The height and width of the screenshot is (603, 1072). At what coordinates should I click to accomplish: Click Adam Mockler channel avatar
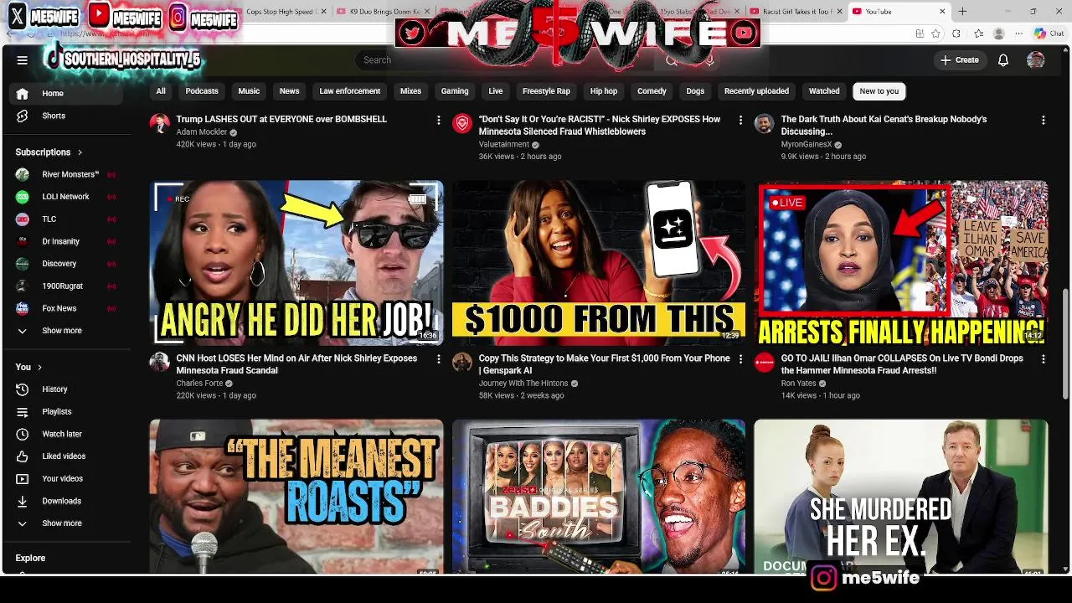(159, 124)
